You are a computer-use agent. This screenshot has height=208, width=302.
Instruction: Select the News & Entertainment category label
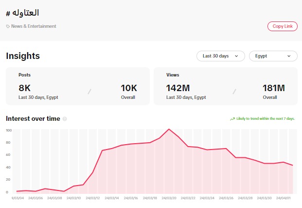(34, 26)
